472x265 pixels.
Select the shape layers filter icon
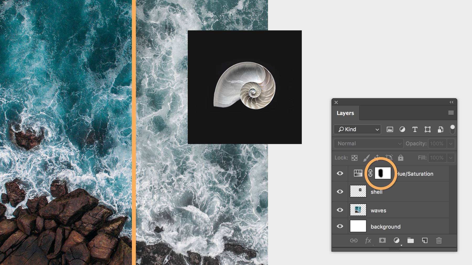[427, 129]
